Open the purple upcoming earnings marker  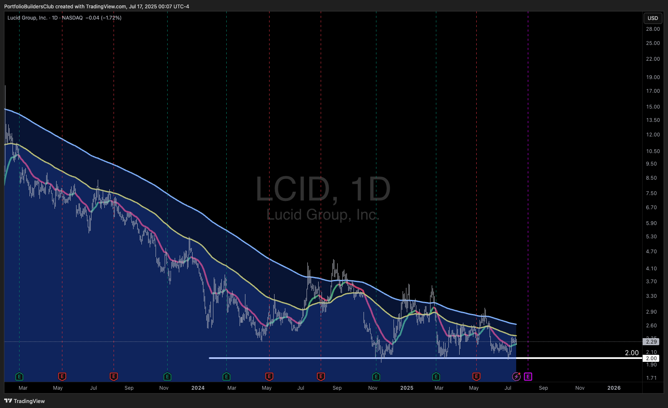click(x=528, y=377)
